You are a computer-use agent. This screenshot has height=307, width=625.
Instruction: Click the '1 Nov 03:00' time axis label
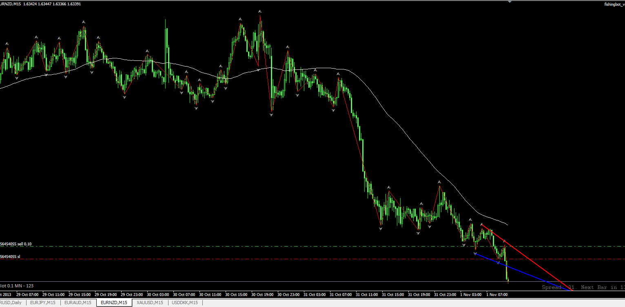(x=471, y=294)
